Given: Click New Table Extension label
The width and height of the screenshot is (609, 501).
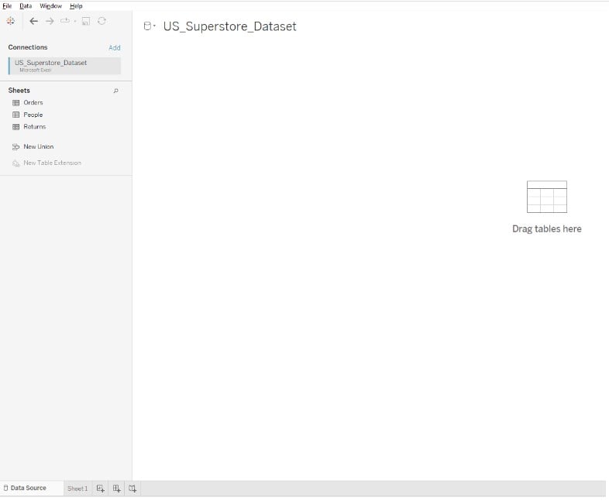Looking at the screenshot, I should (x=53, y=163).
